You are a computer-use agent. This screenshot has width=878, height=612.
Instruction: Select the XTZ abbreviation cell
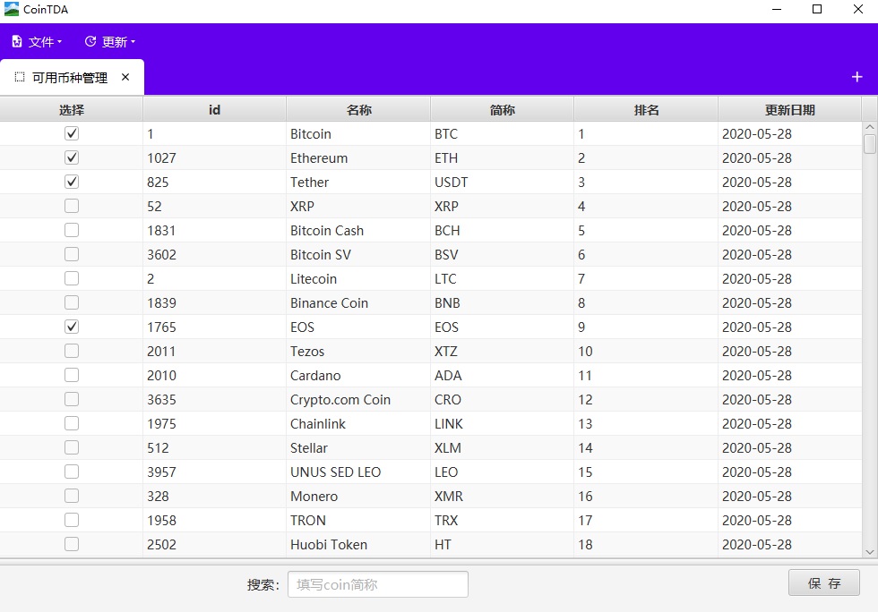pyautogui.click(x=503, y=351)
